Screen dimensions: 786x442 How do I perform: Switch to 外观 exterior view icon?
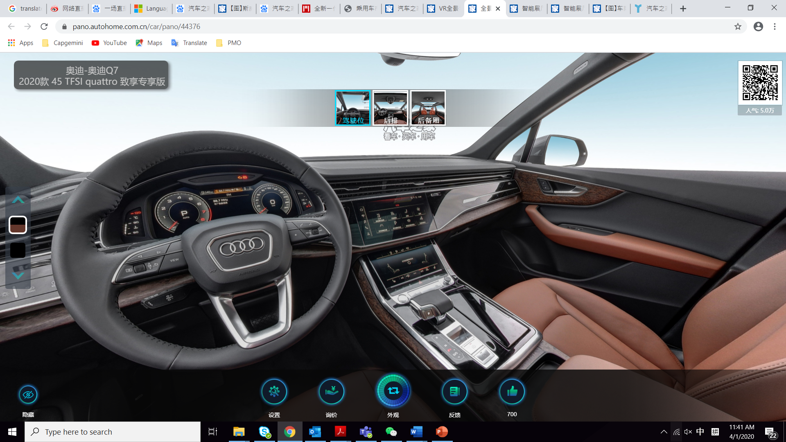pyautogui.click(x=393, y=391)
